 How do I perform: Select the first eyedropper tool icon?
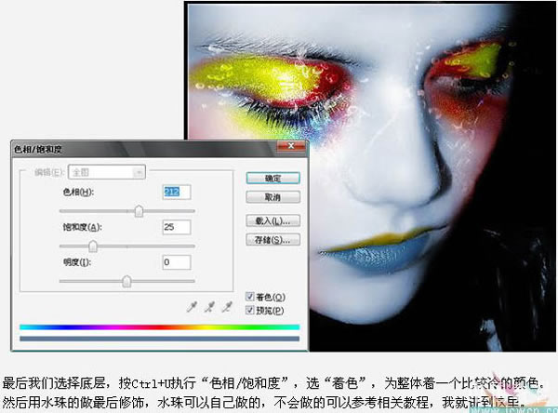[x=192, y=307]
